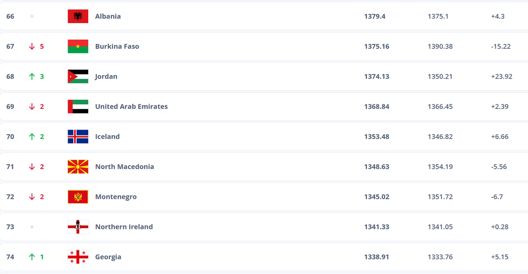Click the Montenegro flag icon
The image size is (528, 274).
coord(78,197)
